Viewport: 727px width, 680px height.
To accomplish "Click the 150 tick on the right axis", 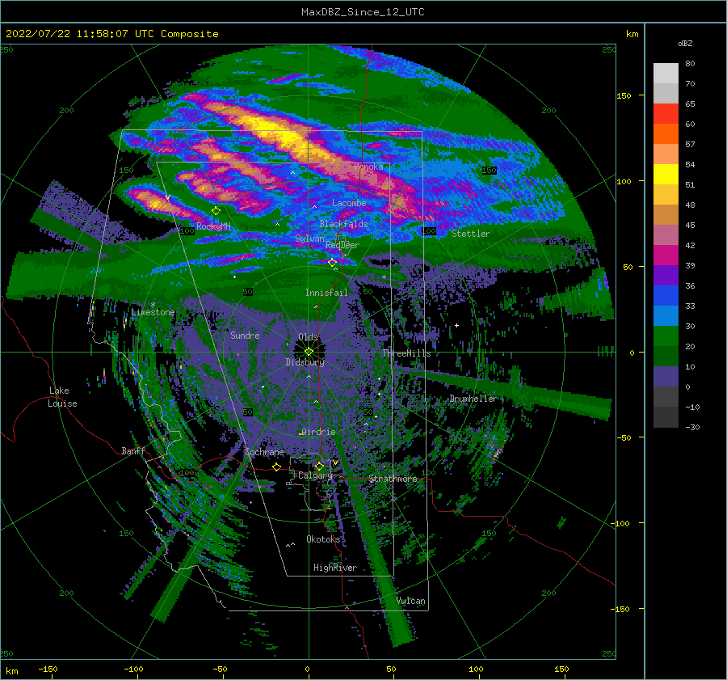I will (624, 95).
